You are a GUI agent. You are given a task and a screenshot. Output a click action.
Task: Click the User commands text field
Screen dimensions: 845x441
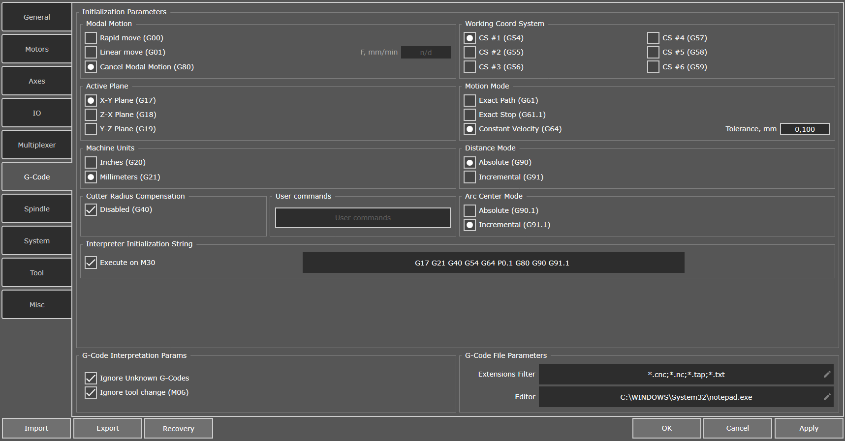click(363, 218)
